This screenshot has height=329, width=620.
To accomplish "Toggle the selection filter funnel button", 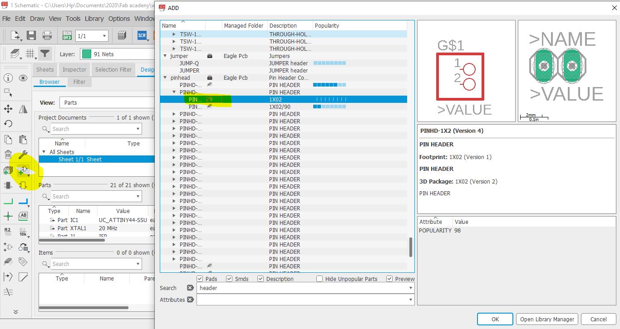I will [x=44, y=54].
